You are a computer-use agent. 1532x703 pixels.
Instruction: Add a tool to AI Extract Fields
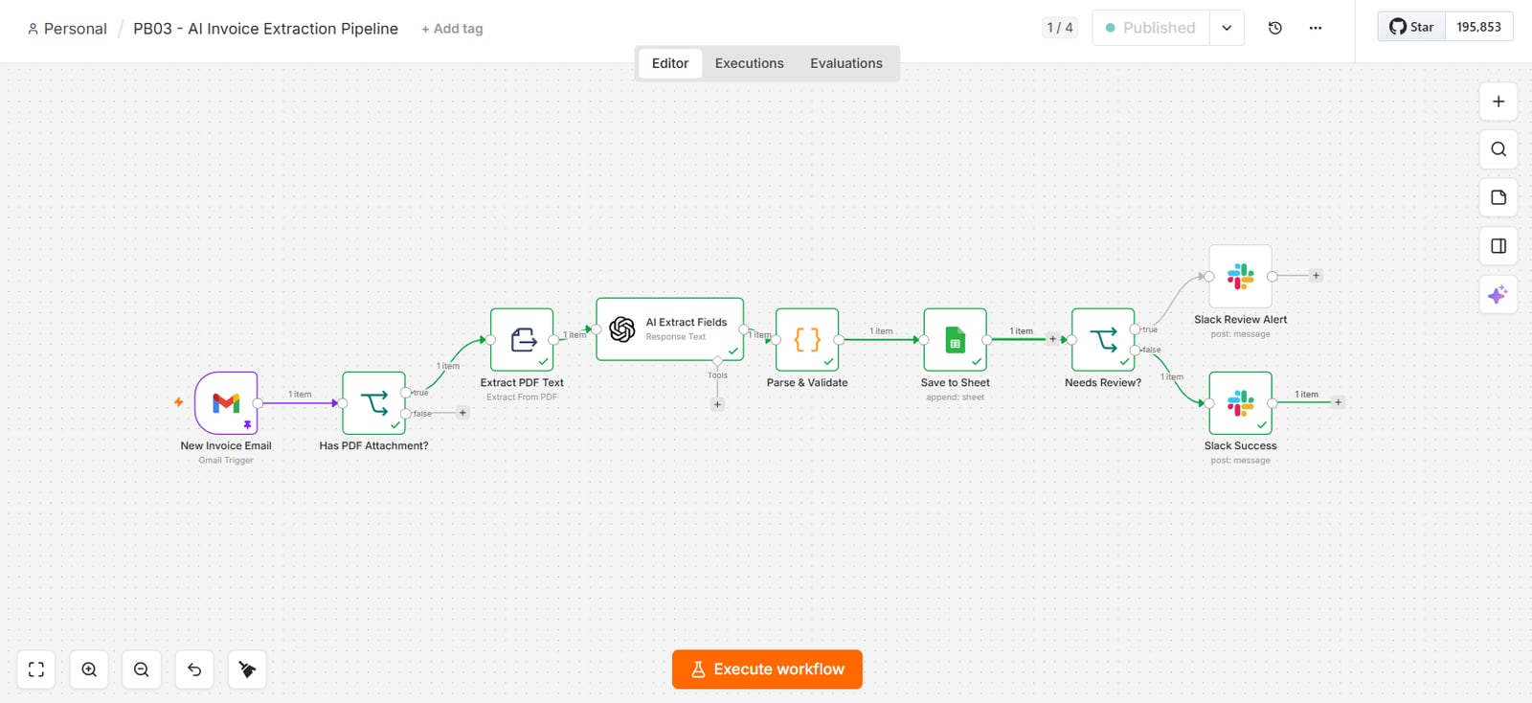717,404
